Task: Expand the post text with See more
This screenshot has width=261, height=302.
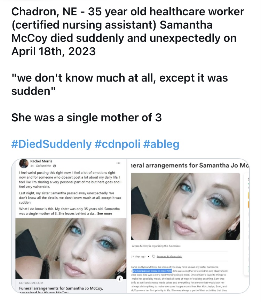Action: coord(105,213)
